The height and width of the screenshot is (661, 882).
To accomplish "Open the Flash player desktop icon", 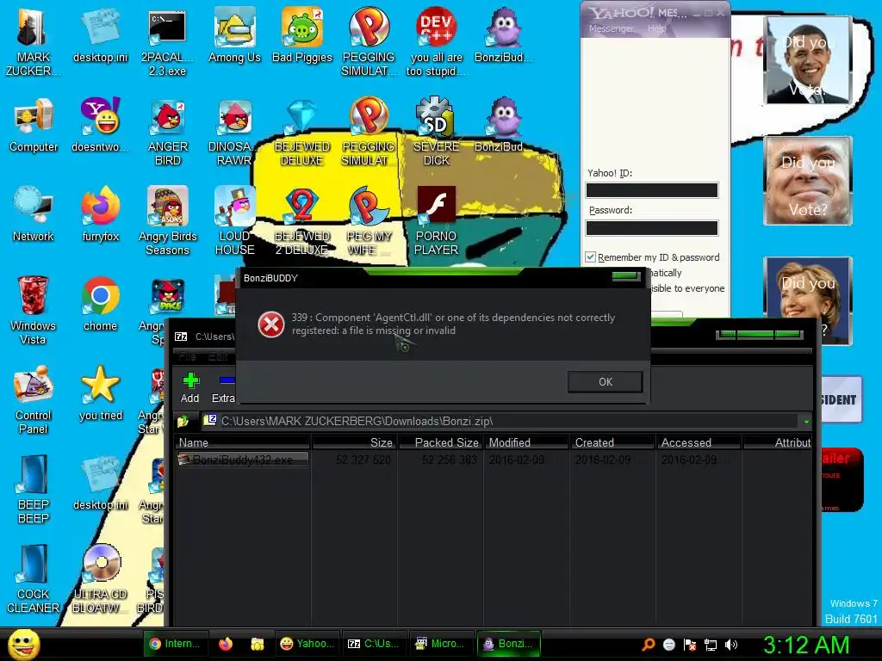I will (436, 220).
